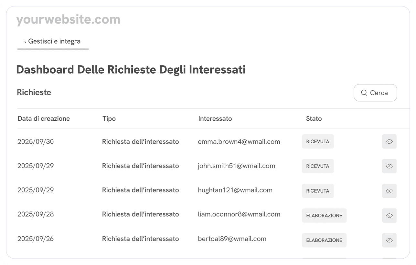Click the Data di creazione column header
This screenshot has width=416, height=265.
coord(44,118)
